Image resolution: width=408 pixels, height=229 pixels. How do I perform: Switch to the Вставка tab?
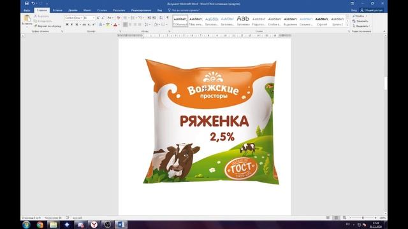click(x=57, y=10)
